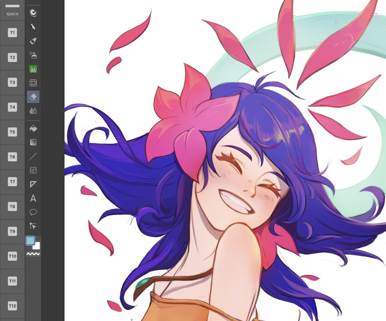Select the checkered transparent color

33,254
